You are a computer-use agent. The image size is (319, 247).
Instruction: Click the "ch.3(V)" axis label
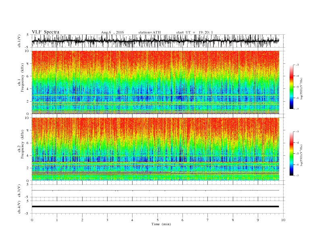point(19,191)
